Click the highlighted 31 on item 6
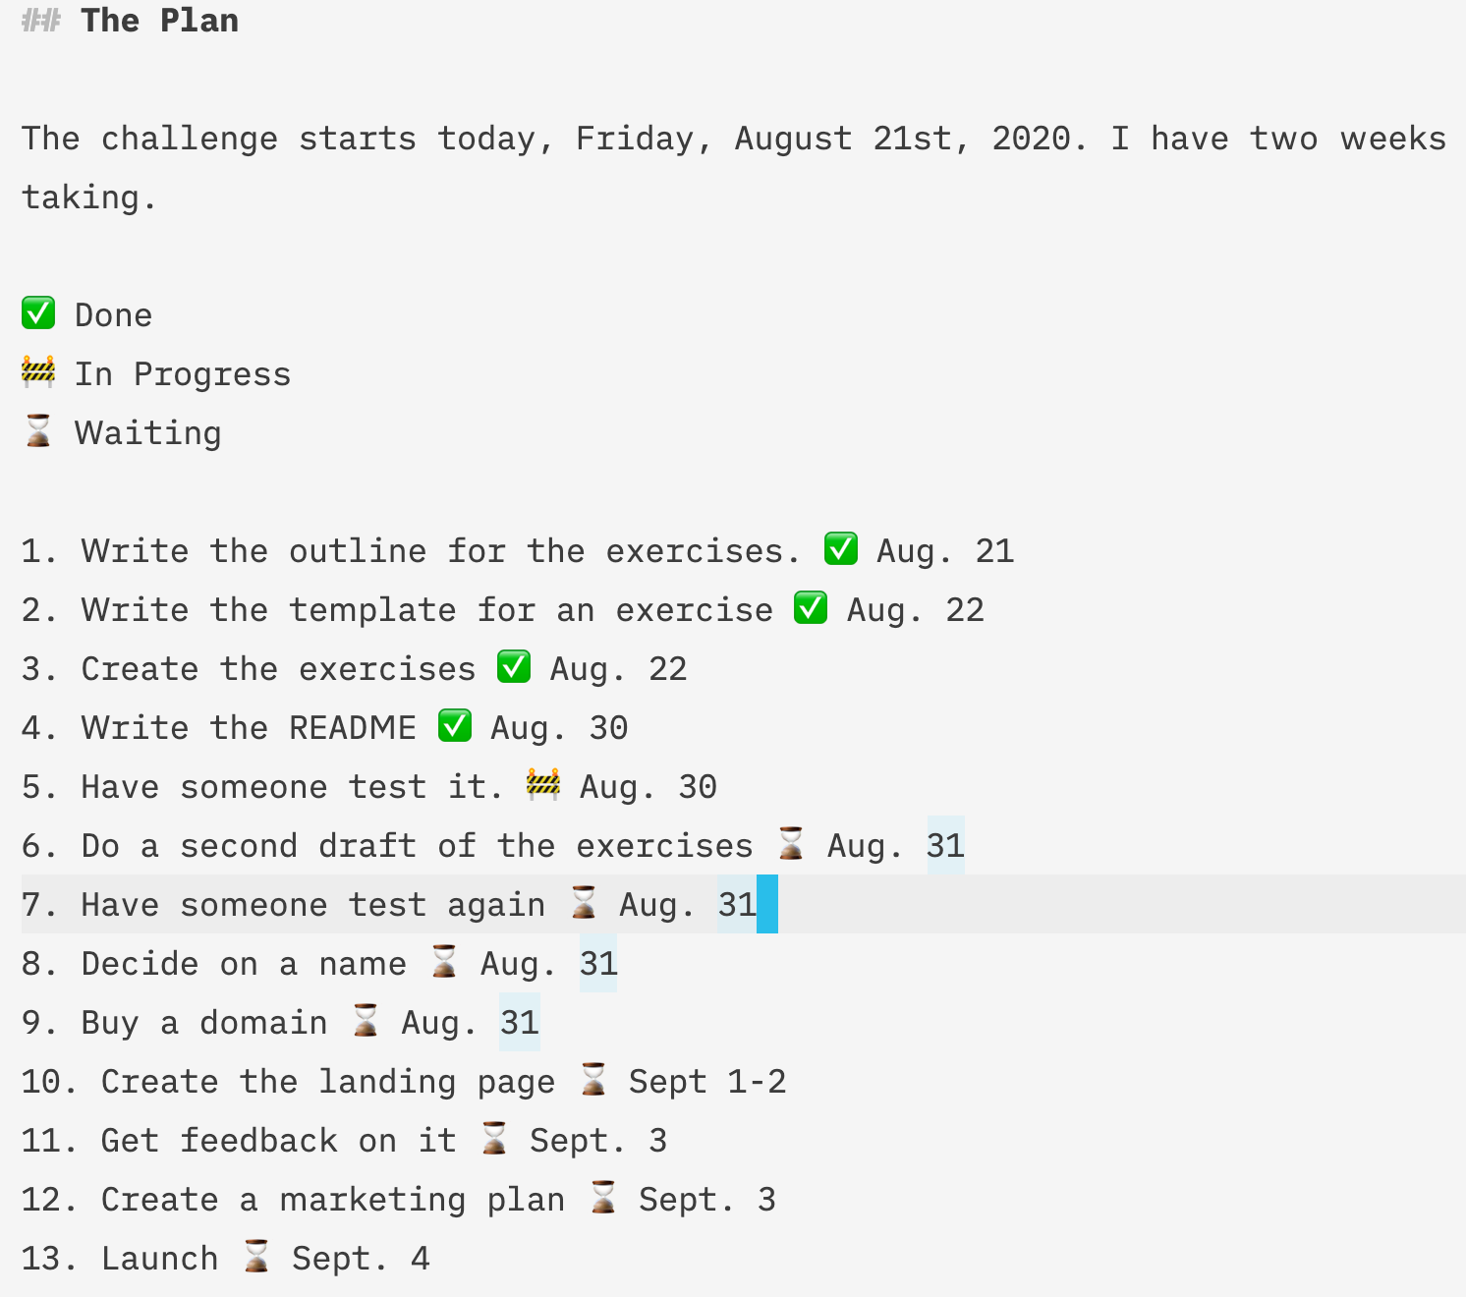Image resolution: width=1466 pixels, height=1297 pixels. [x=945, y=845]
